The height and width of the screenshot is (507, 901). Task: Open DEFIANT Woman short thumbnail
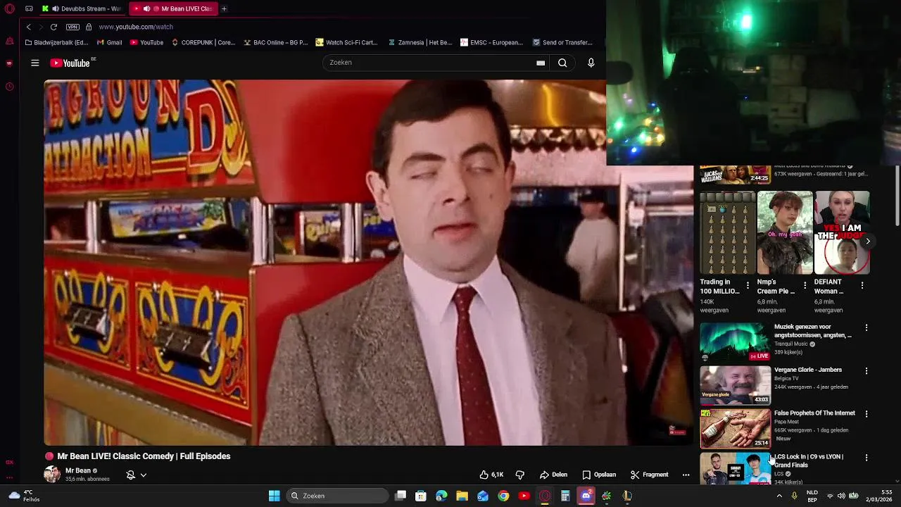[842, 233]
